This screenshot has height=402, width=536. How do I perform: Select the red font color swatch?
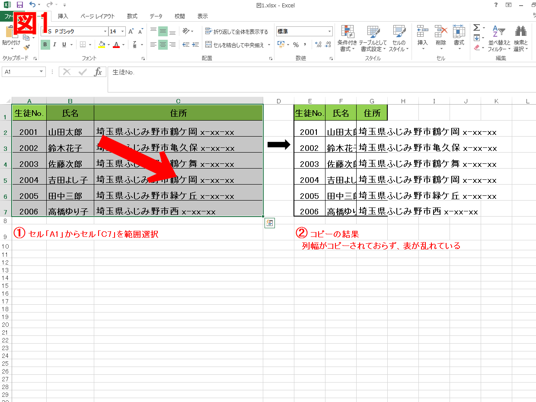click(x=117, y=47)
